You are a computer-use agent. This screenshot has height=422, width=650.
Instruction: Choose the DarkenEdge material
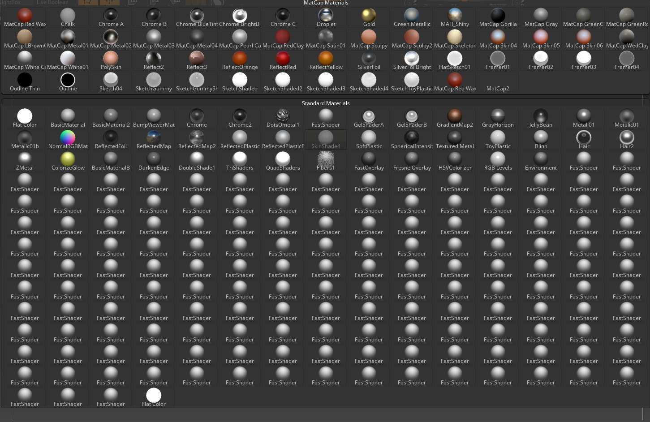coord(154,161)
